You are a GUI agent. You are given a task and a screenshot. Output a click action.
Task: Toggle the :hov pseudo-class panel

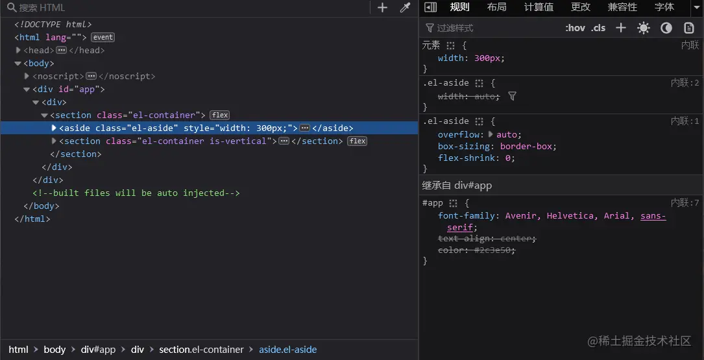575,28
